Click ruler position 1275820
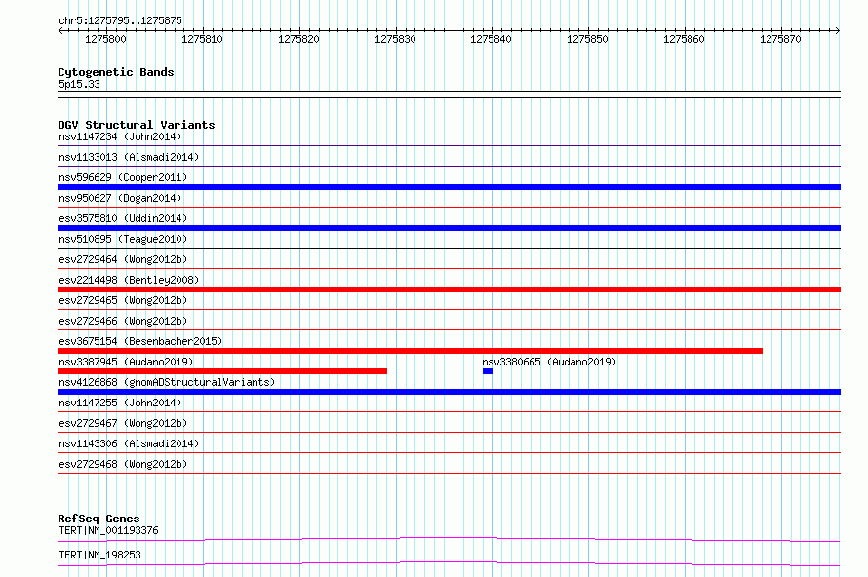Viewport: 868px width, 577px height. (299, 39)
